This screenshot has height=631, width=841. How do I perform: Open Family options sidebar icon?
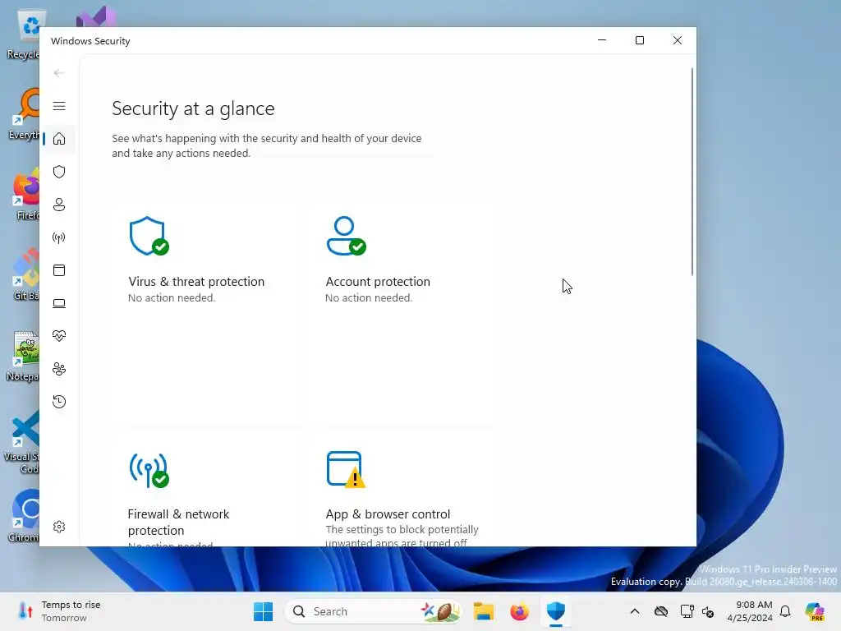tap(59, 369)
